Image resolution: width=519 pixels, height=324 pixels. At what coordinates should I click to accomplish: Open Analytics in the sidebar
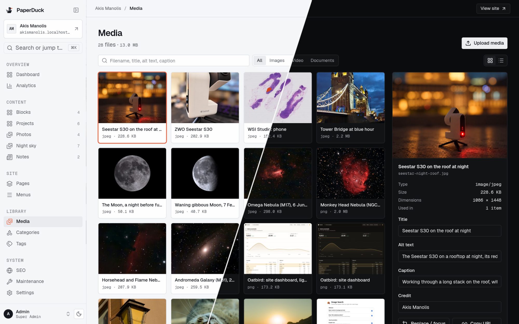[43, 86]
